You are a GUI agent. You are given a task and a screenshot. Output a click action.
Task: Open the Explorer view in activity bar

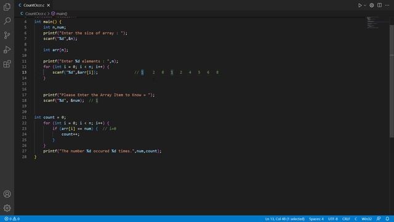pos(7,7)
